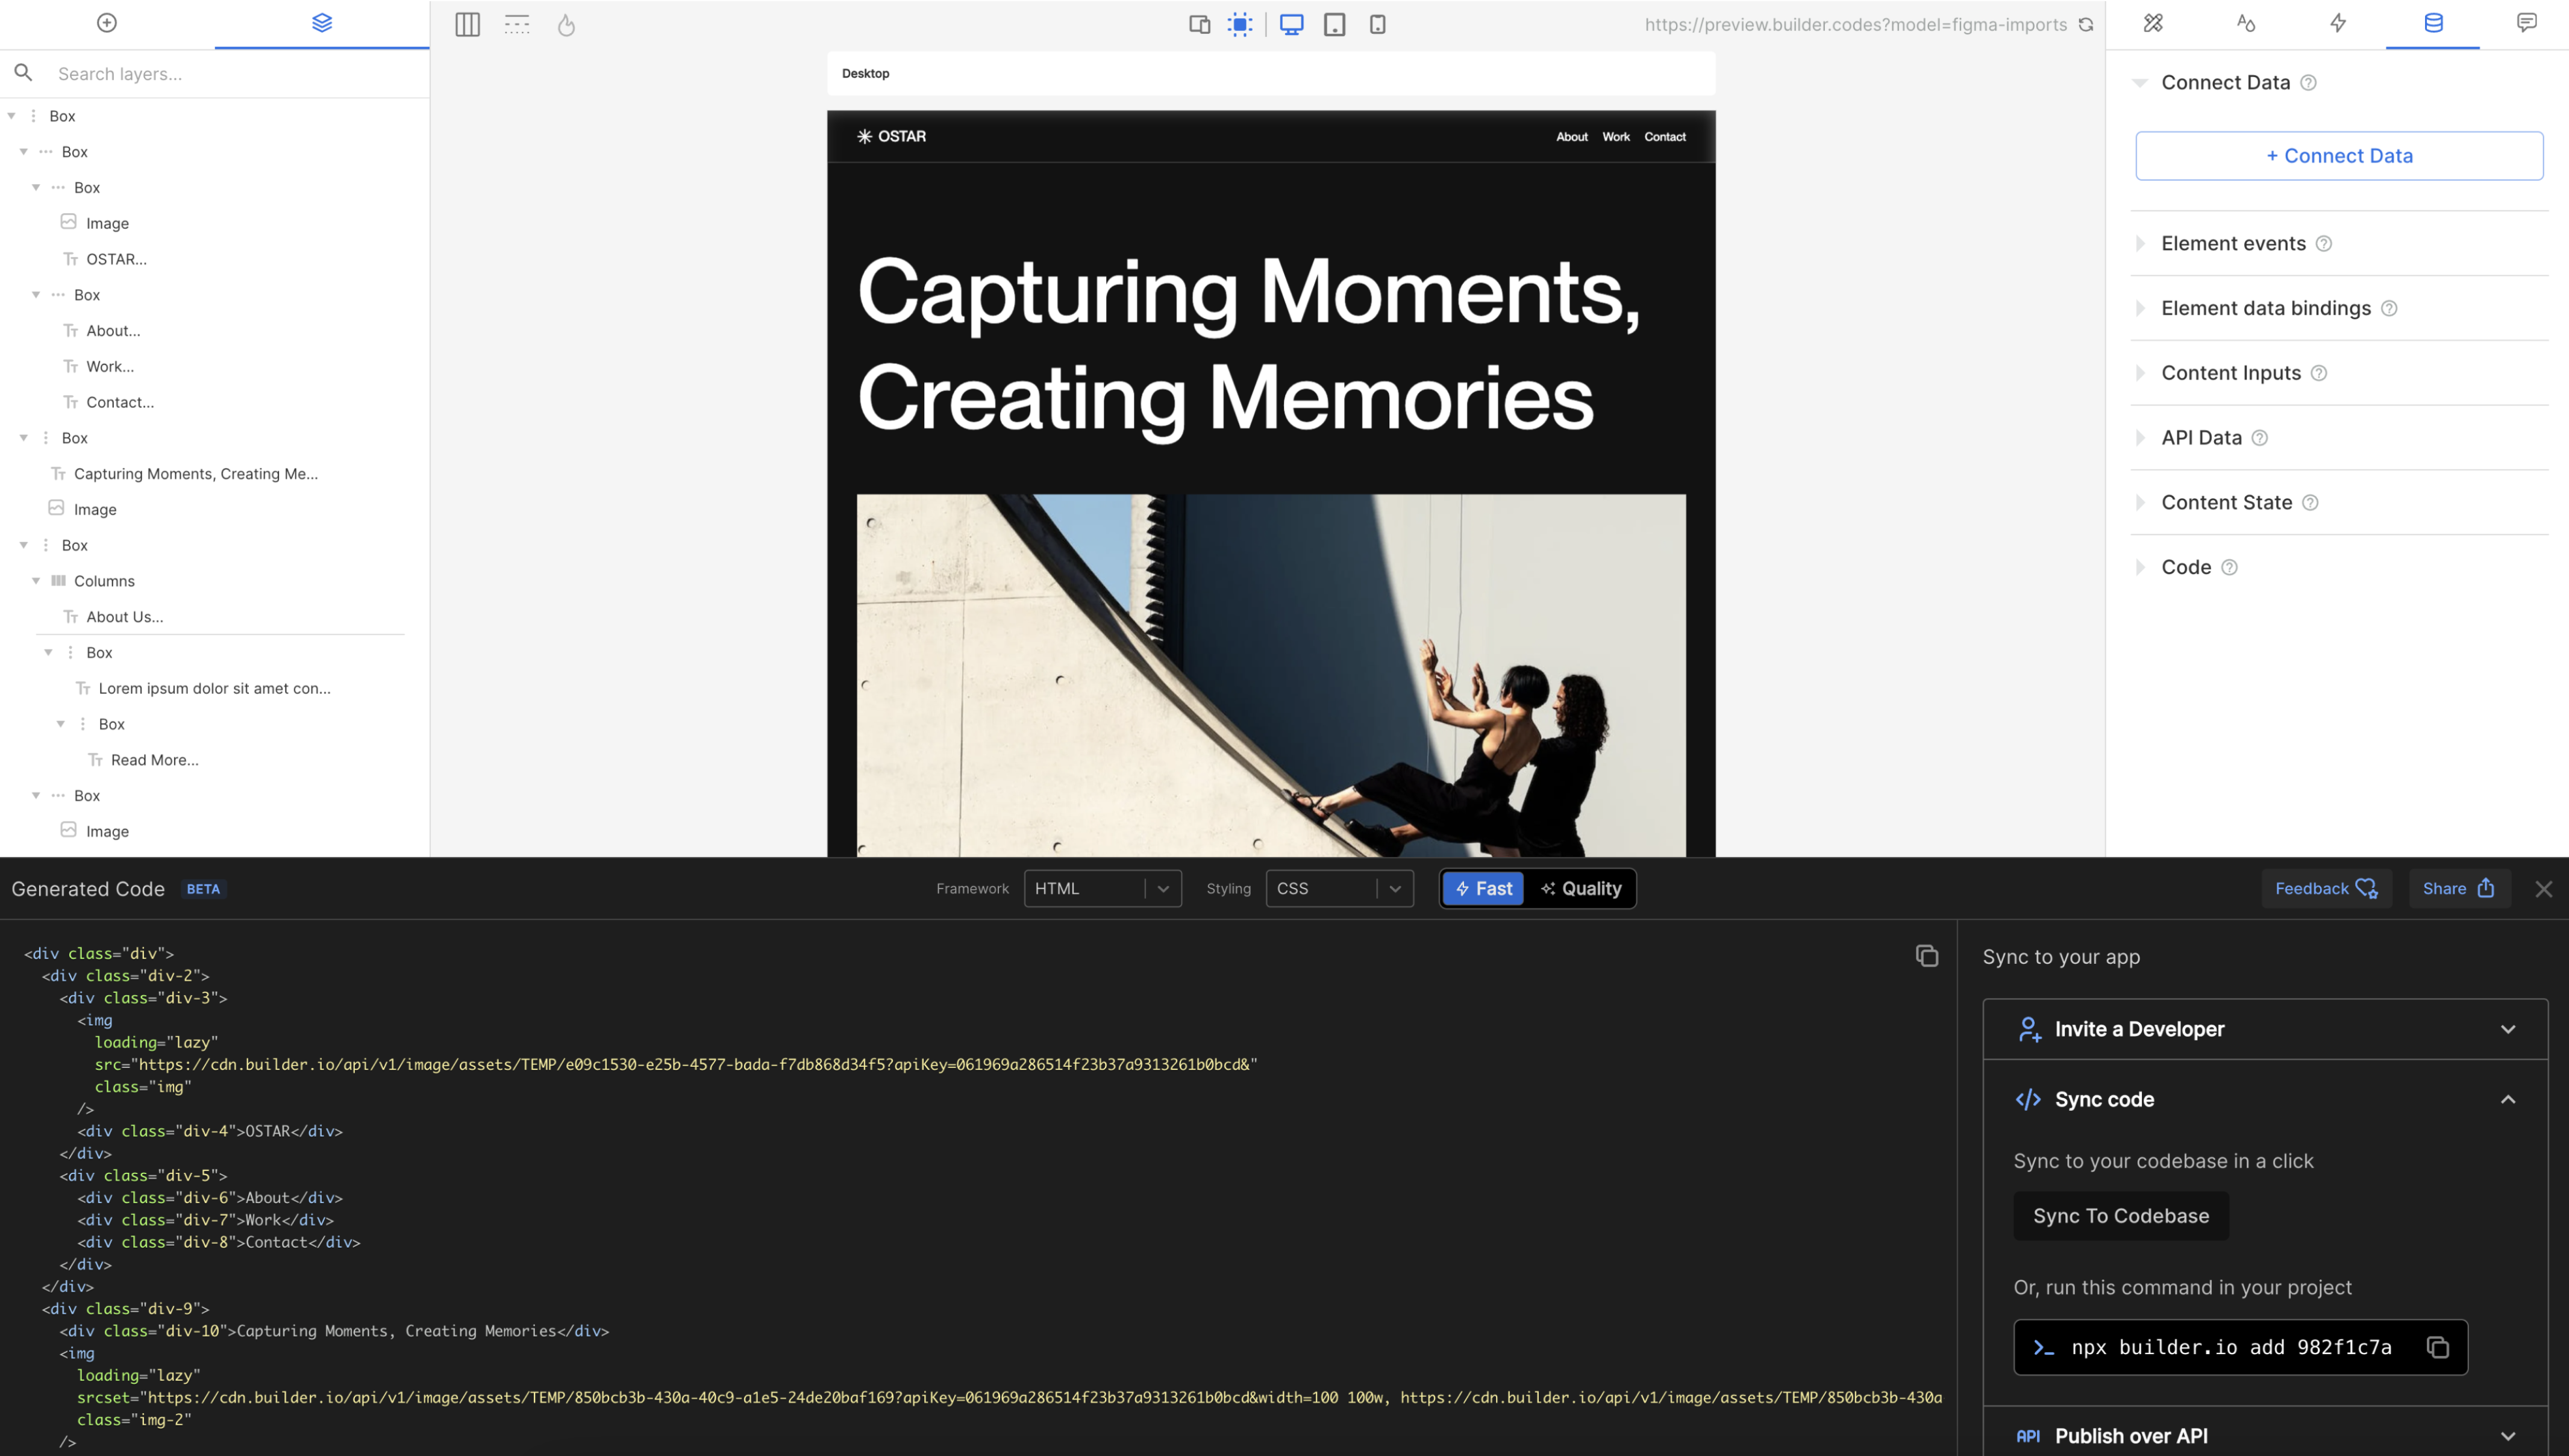Screen dimensions: 2569x1456
Task: Open the comments panel icon
Action: (2526, 23)
